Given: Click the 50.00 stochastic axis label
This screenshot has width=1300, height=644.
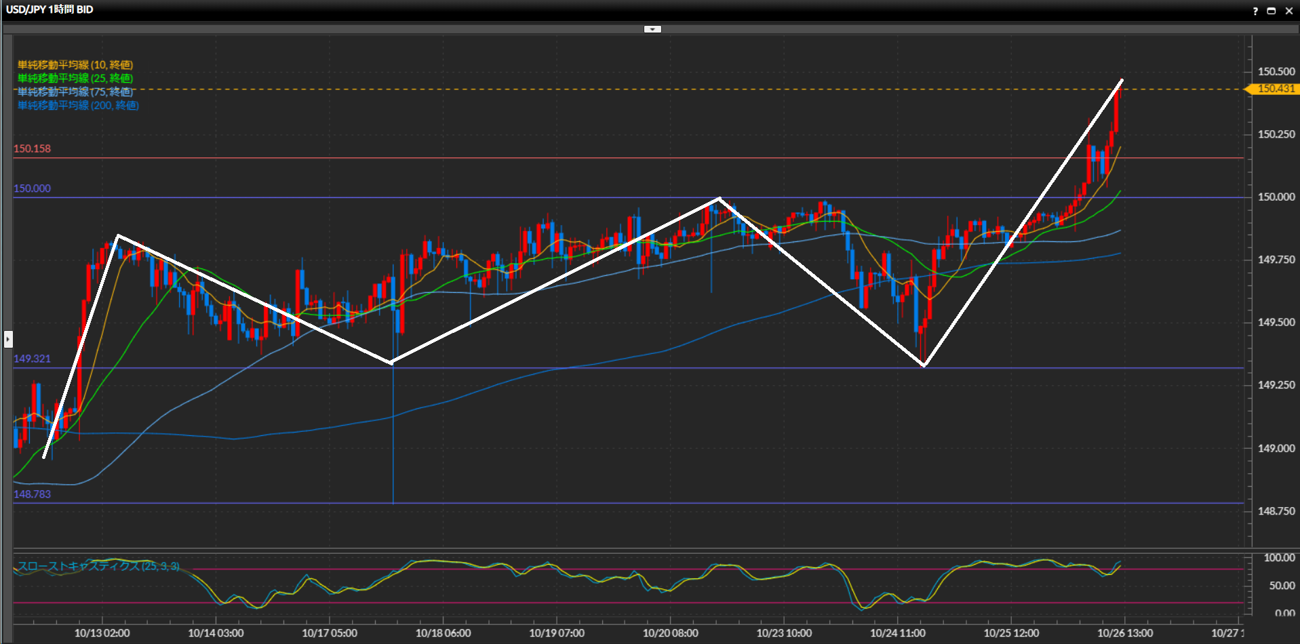Looking at the screenshot, I should pos(1281,586).
